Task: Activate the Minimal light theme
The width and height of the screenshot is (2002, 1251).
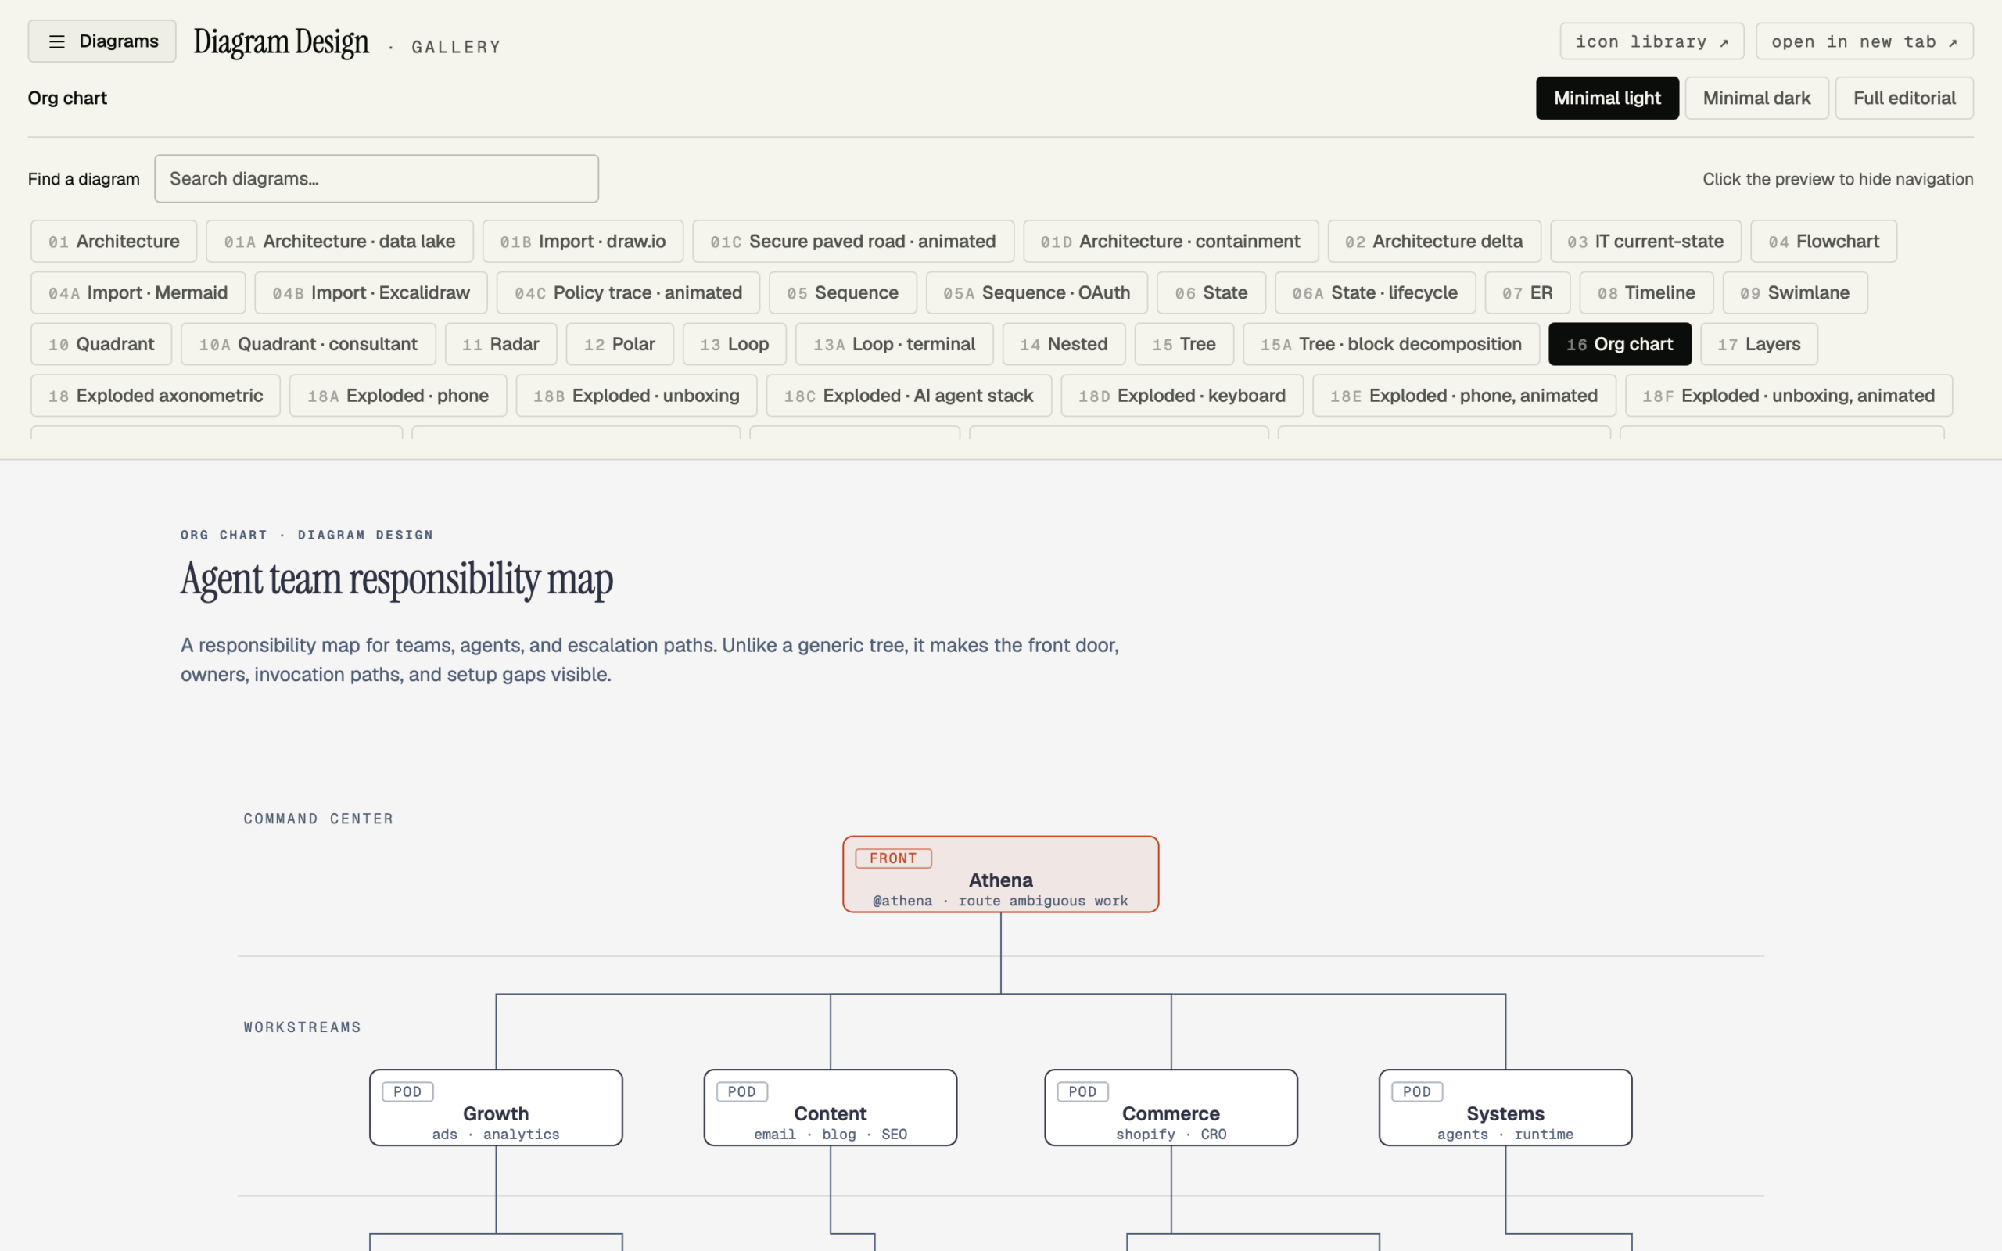Action: [x=1606, y=98]
